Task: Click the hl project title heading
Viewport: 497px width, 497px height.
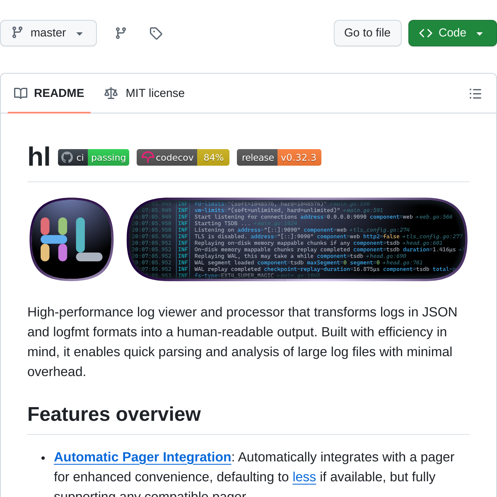Action: pyautogui.click(x=39, y=157)
